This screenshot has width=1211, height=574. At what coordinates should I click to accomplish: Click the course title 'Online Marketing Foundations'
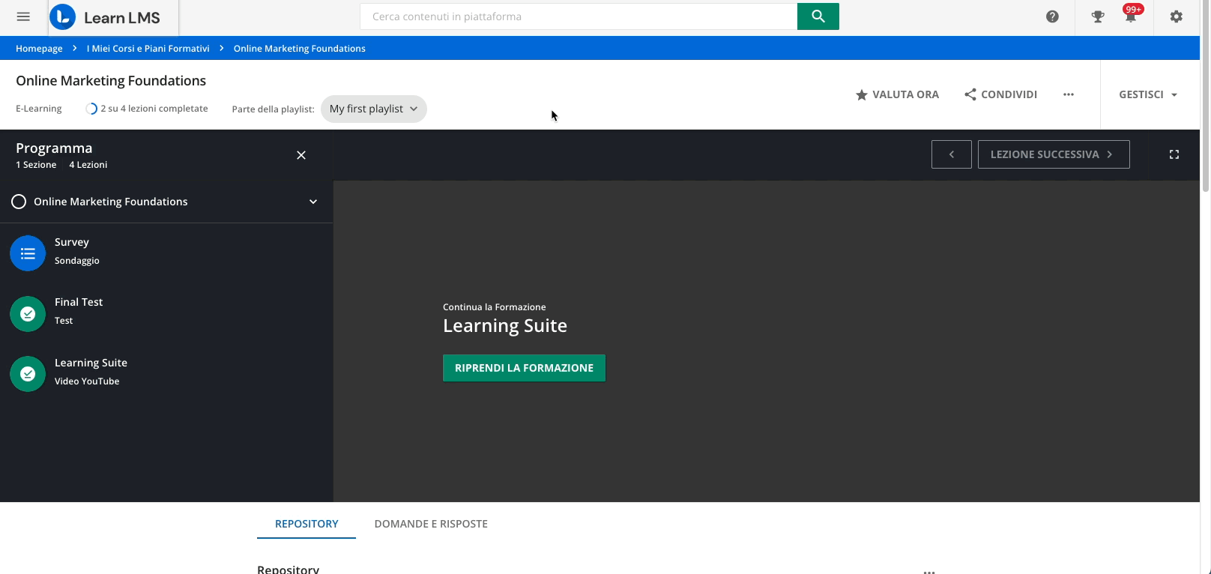click(111, 81)
